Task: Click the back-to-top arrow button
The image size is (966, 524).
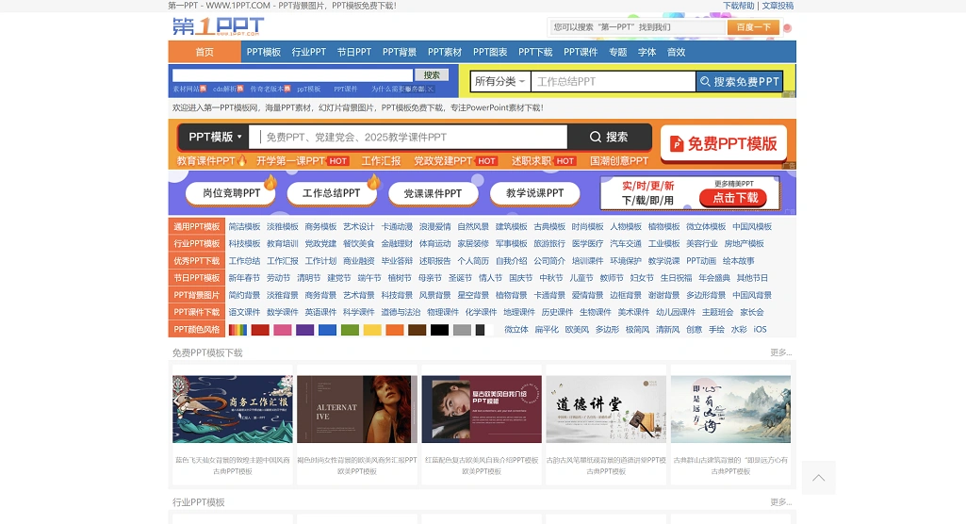Action: tap(818, 478)
